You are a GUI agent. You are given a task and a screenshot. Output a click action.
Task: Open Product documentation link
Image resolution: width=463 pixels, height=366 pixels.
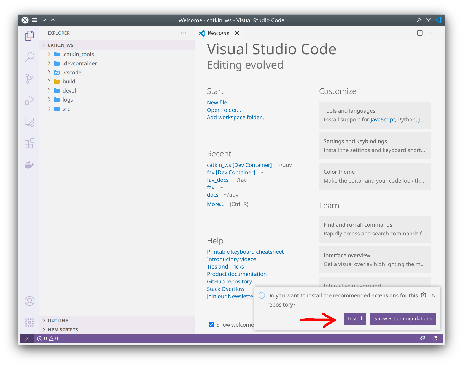pyautogui.click(x=237, y=274)
